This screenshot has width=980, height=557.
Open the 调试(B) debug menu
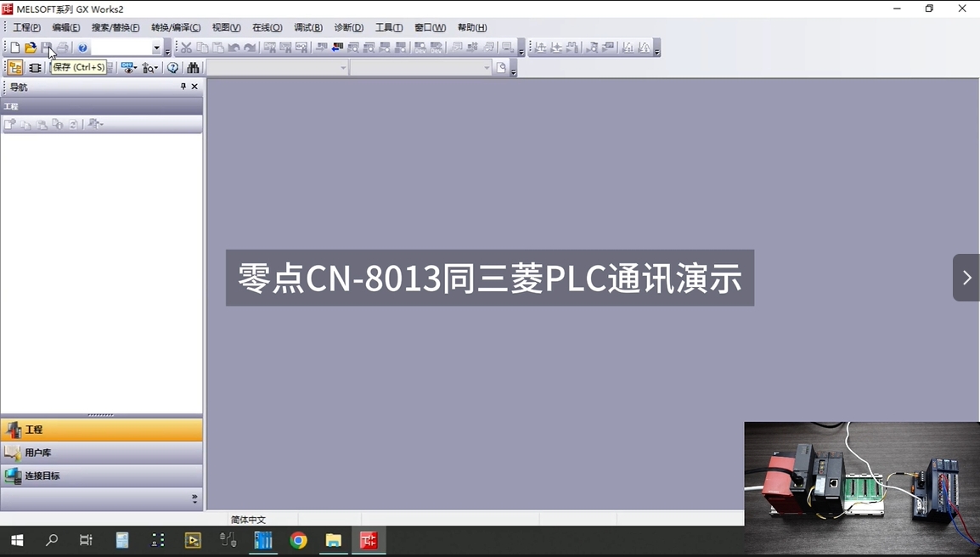[308, 27]
